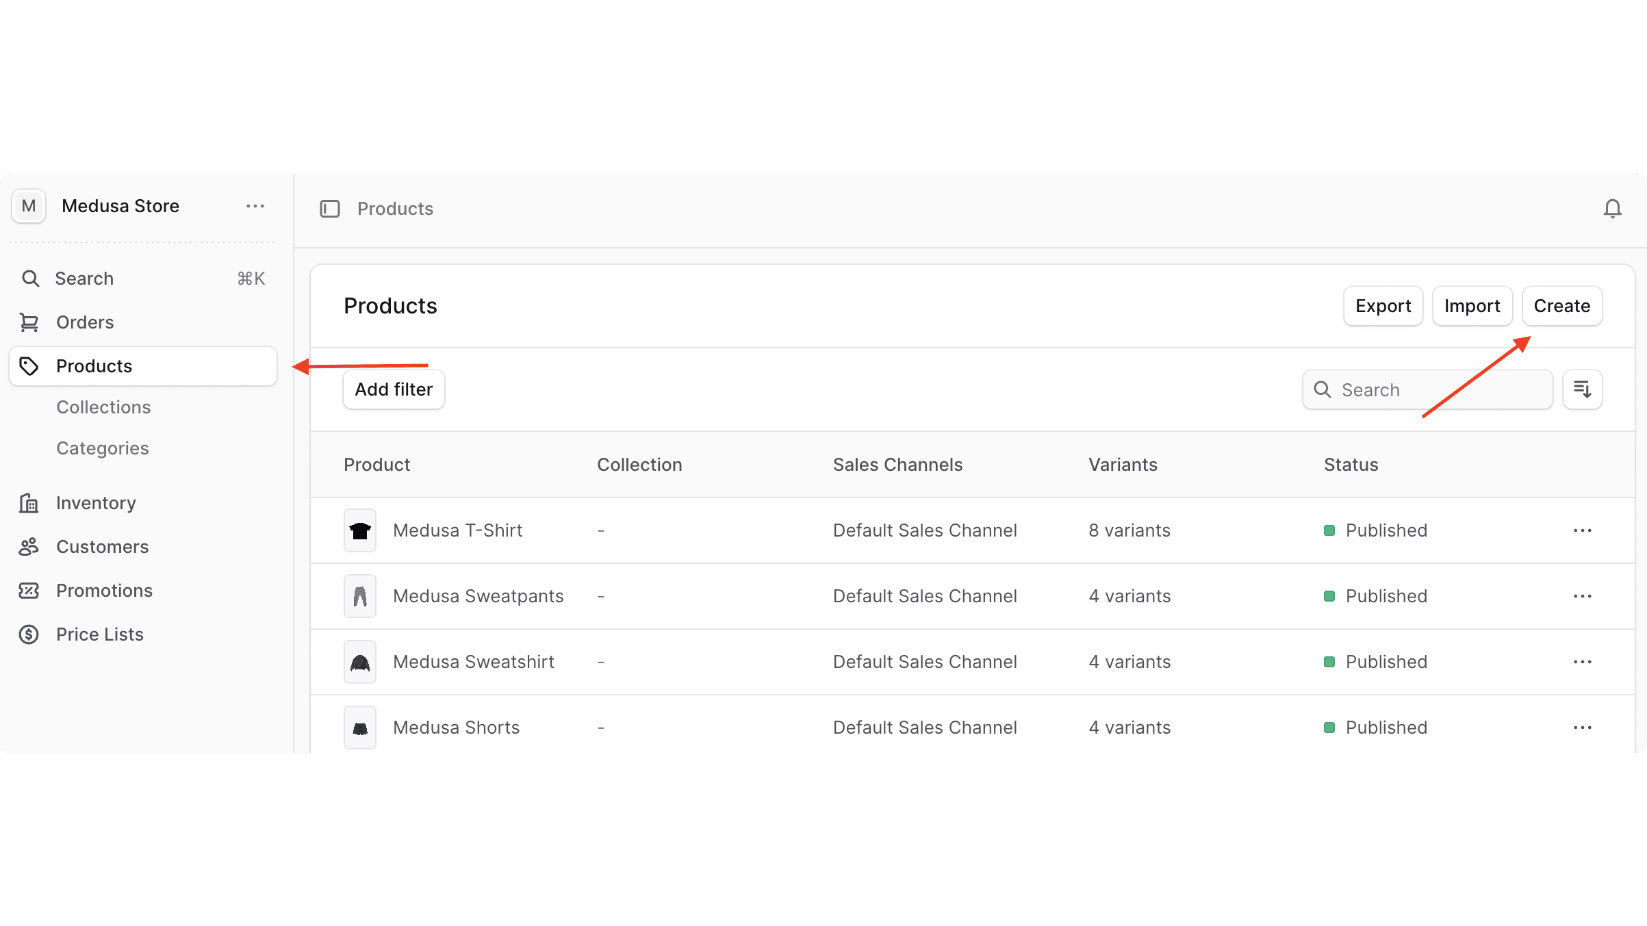Screen dimensions: 1647x926
Task: Select the Products tag icon
Action: pyautogui.click(x=29, y=366)
